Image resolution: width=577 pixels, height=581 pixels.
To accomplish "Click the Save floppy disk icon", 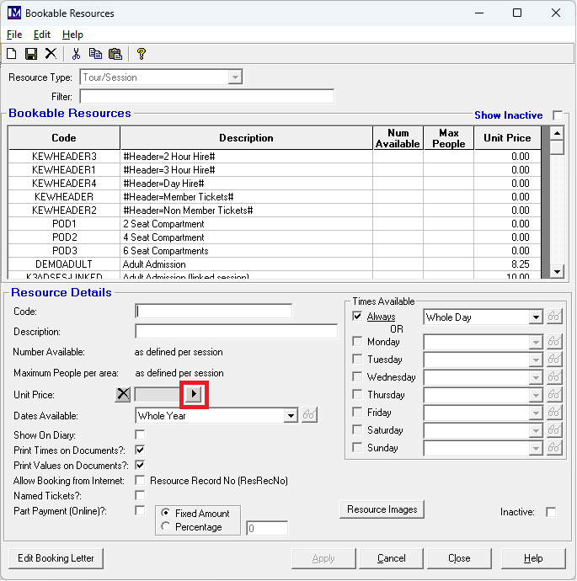I will point(31,54).
